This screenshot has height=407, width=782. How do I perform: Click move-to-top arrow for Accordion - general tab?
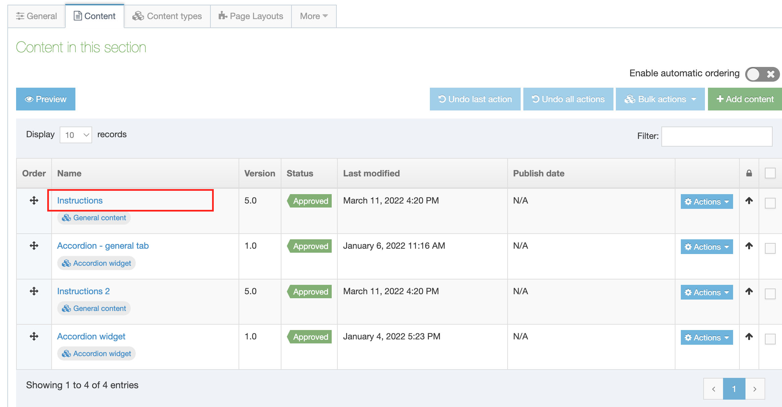(x=749, y=246)
